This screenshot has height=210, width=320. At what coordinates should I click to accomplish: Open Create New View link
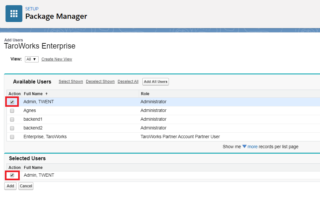tap(57, 59)
